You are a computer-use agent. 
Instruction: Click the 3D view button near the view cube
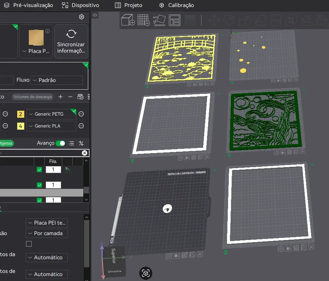[x=146, y=273]
